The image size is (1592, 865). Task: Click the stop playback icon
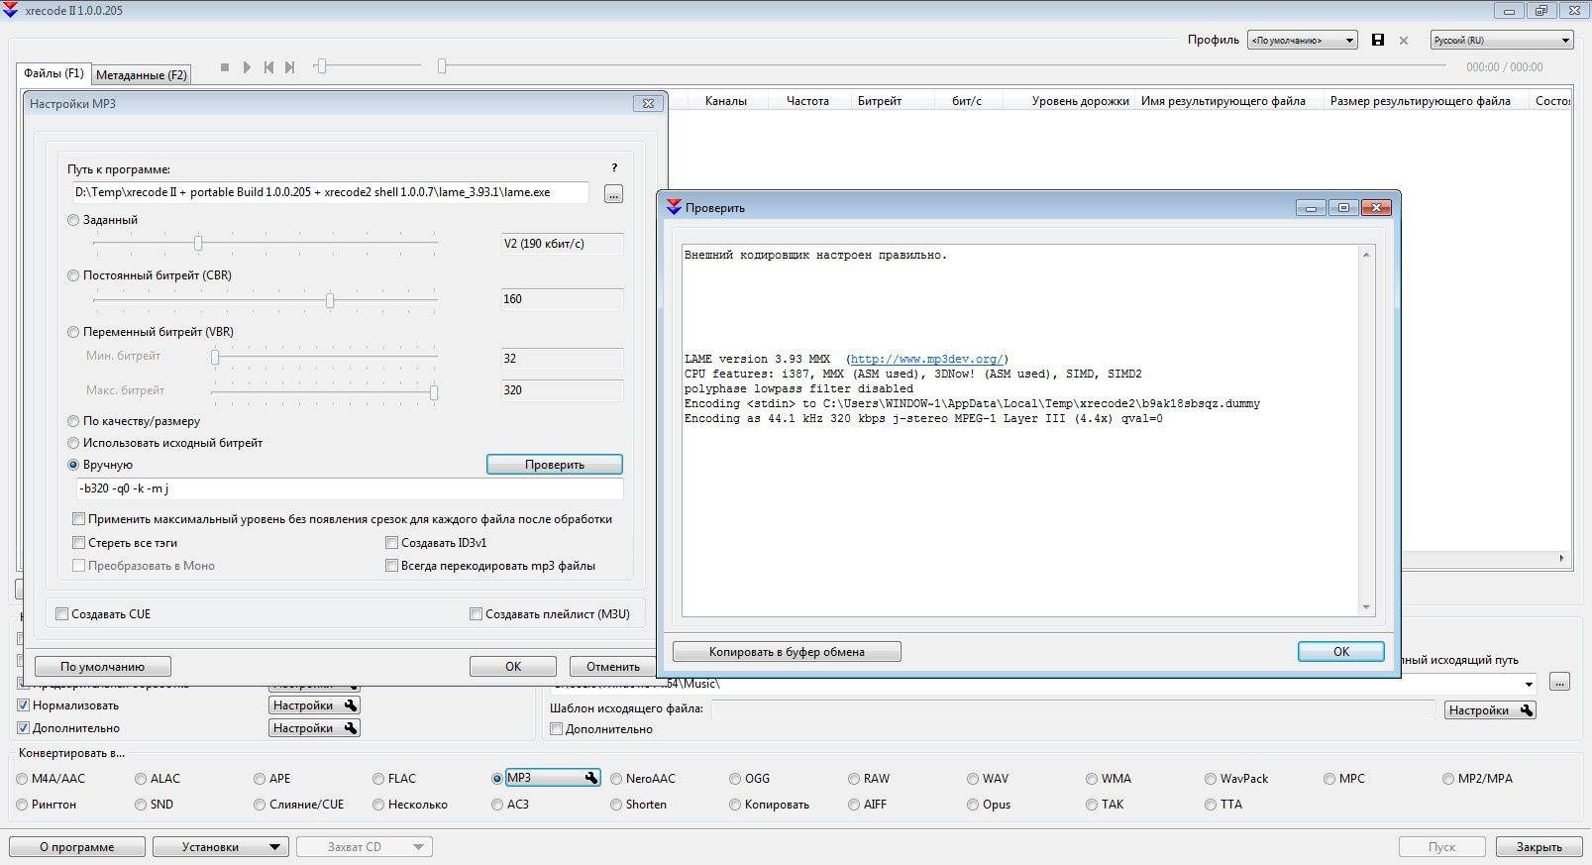tap(225, 67)
